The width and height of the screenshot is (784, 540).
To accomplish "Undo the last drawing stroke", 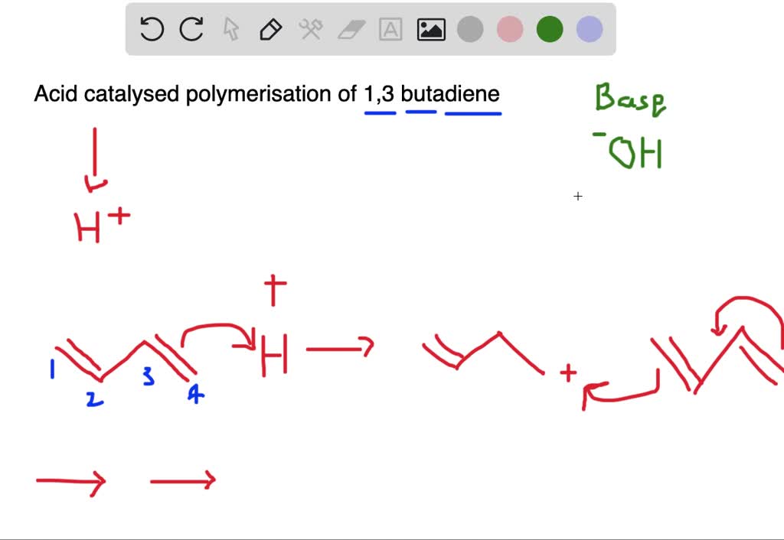I will pyautogui.click(x=151, y=28).
